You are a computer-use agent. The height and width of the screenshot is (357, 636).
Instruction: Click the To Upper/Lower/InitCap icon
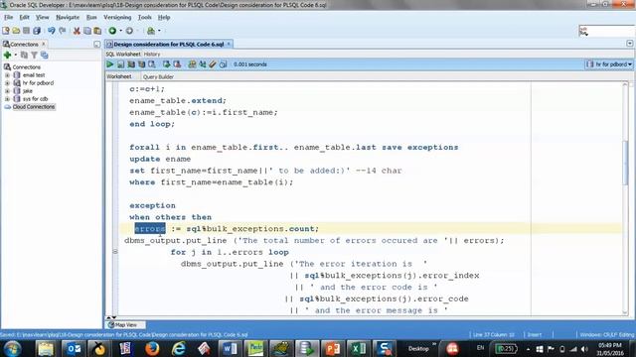[203, 64]
